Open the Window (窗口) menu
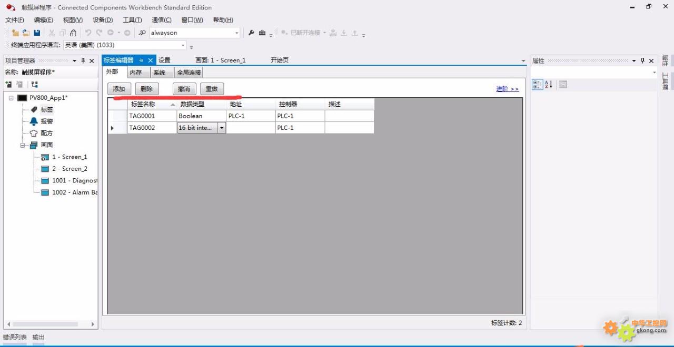The image size is (674, 347). 192,20
